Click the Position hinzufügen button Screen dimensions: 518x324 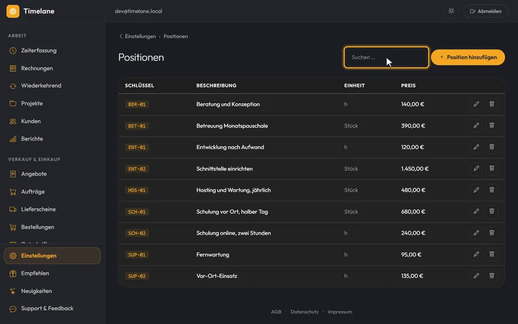click(x=468, y=57)
